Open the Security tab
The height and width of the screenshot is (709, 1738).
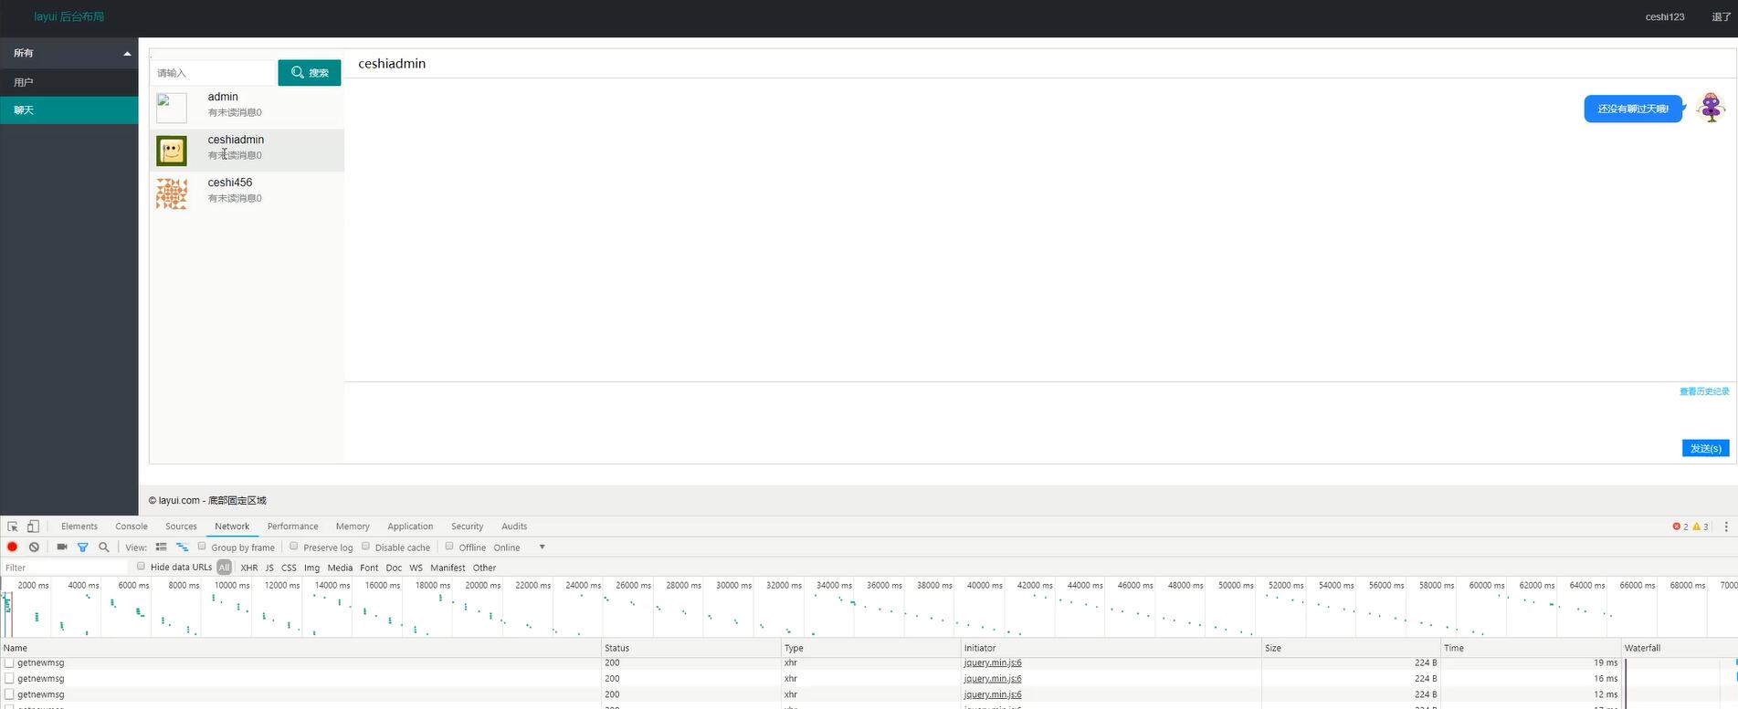pyautogui.click(x=467, y=527)
